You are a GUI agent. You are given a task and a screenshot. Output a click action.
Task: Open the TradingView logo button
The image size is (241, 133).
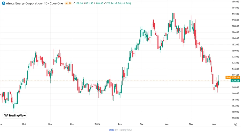pos(15,115)
